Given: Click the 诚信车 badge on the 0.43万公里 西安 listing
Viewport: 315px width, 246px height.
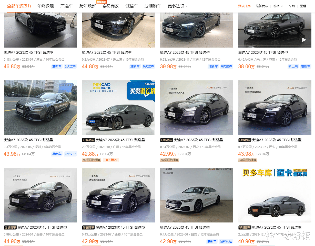Looking at the screenshot, I should tap(88, 227).
